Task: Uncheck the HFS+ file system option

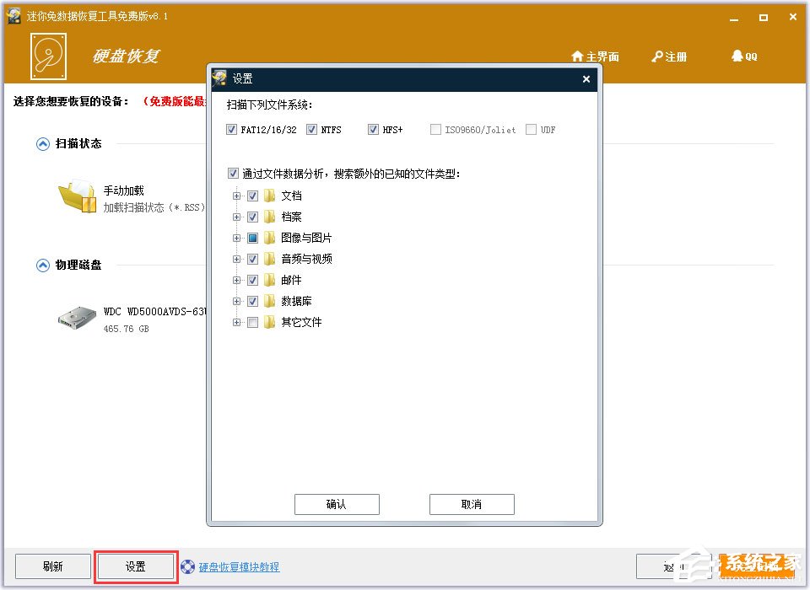Action: [373, 129]
